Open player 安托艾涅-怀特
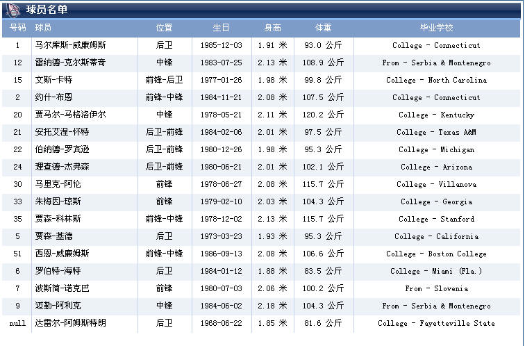Viewport: 525px width, 346px height. (x=62, y=132)
